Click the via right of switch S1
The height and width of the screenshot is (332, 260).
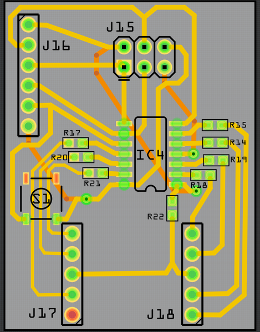pyautogui.click(x=86, y=199)
